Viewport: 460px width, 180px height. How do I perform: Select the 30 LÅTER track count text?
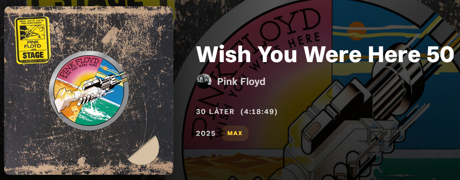click(215, 112)
